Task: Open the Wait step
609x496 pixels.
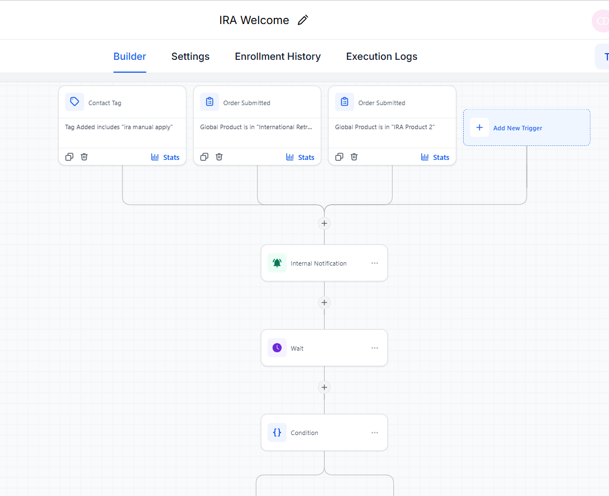Action: tap(324, 347)
